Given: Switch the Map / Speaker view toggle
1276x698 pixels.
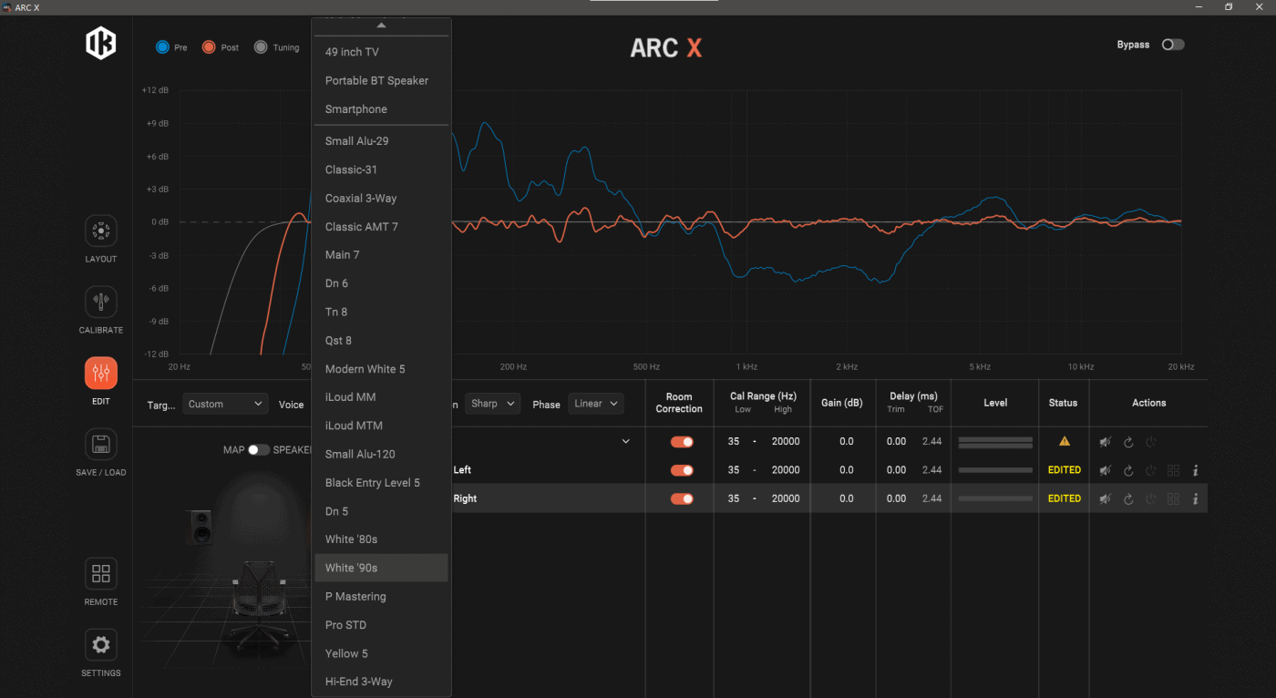Looking at the screenshot, I should click(x=259, y=450).
